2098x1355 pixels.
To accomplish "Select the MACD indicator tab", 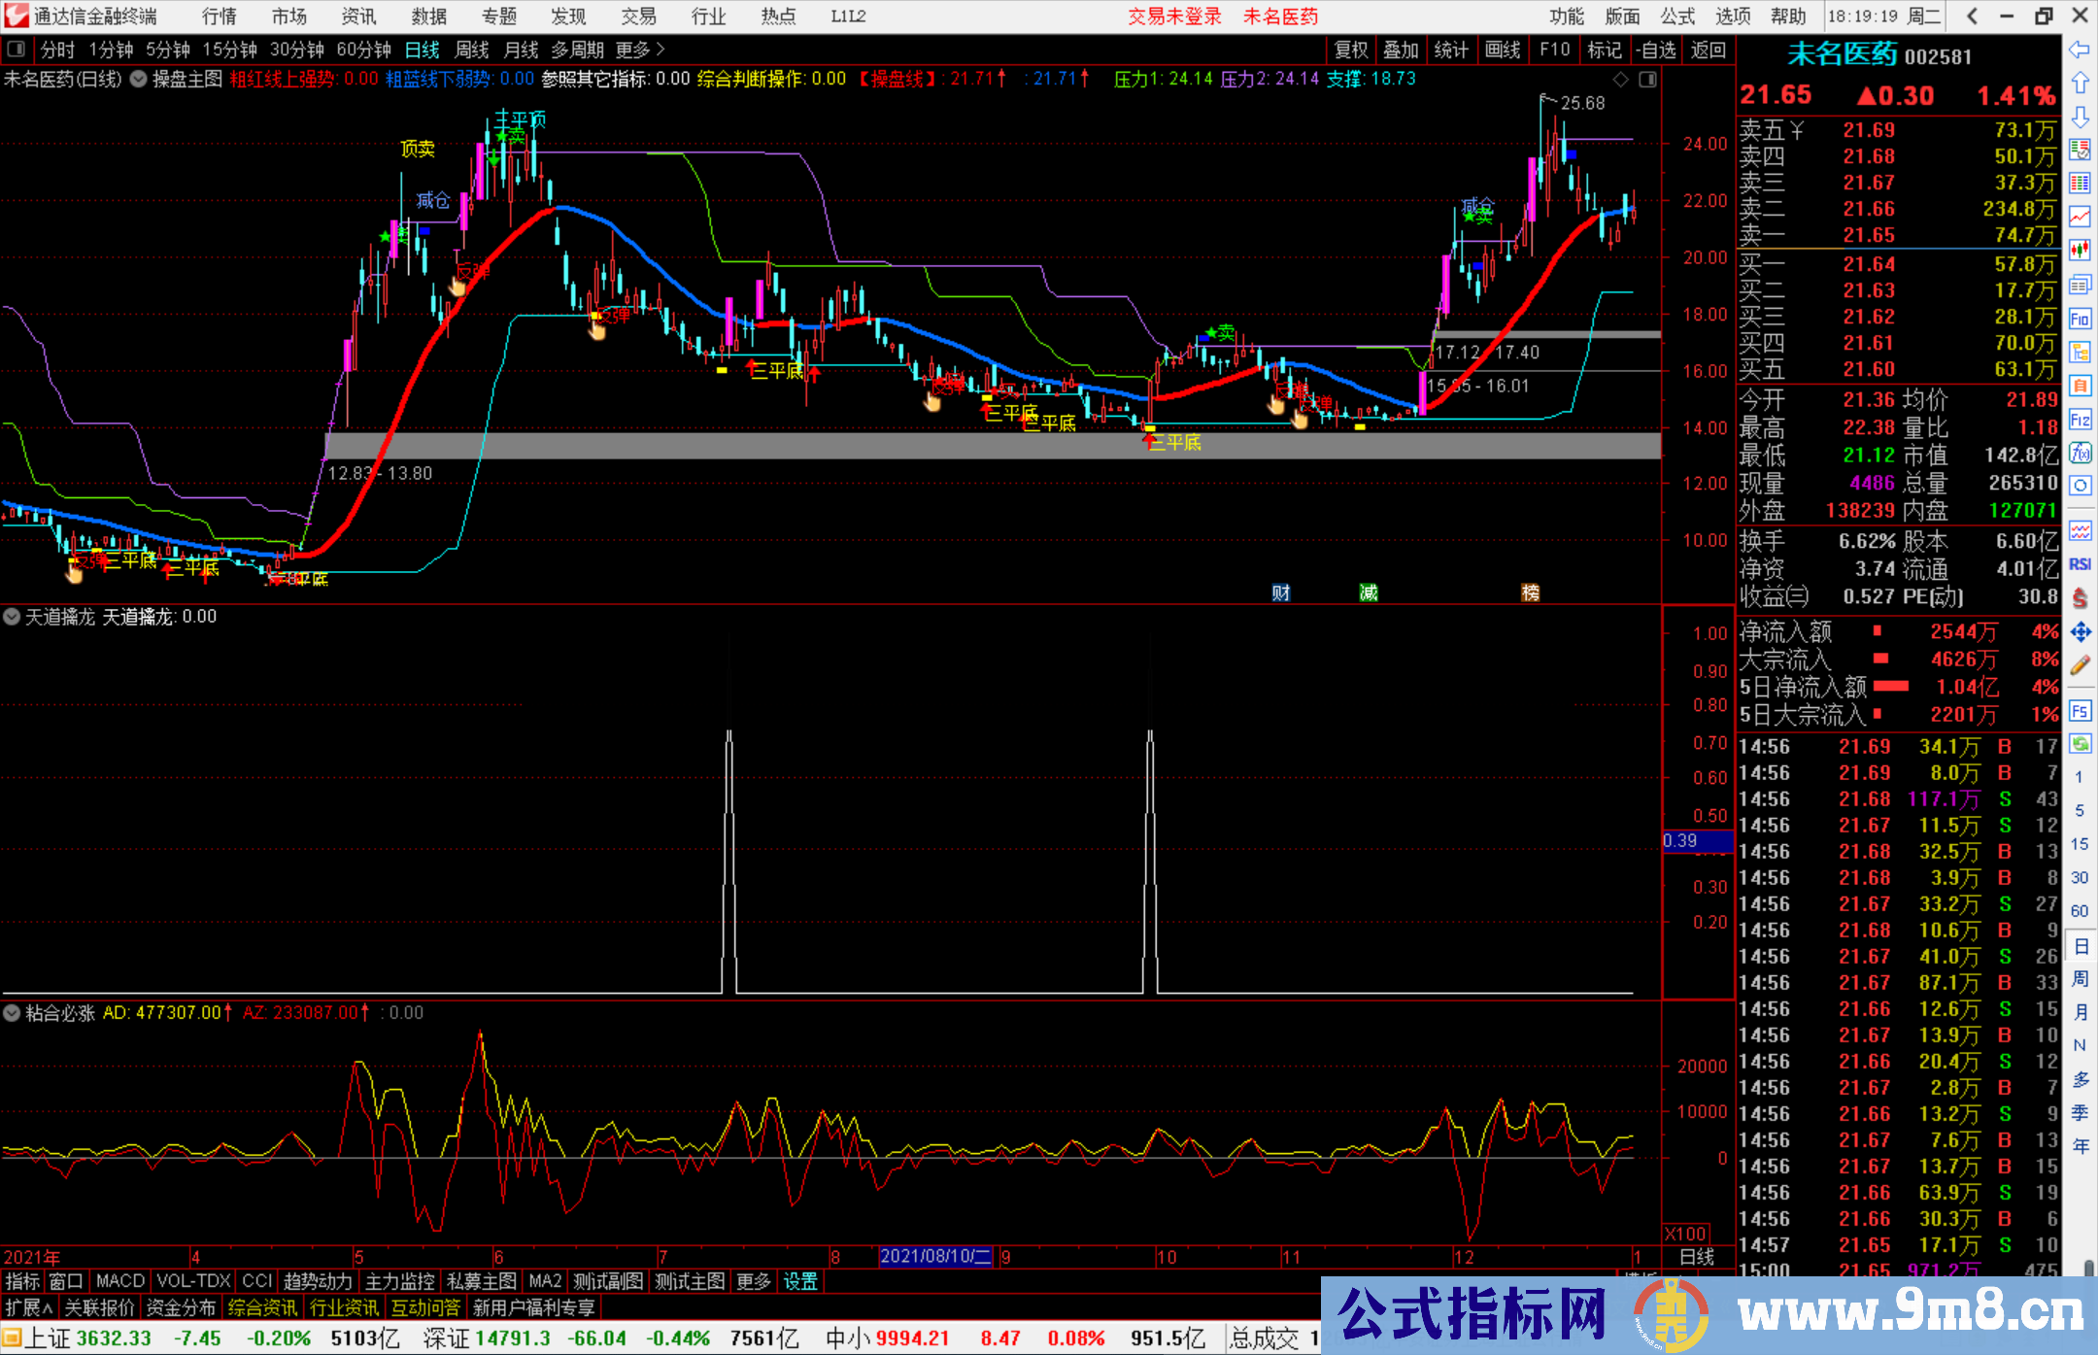I will point(119,1281).
